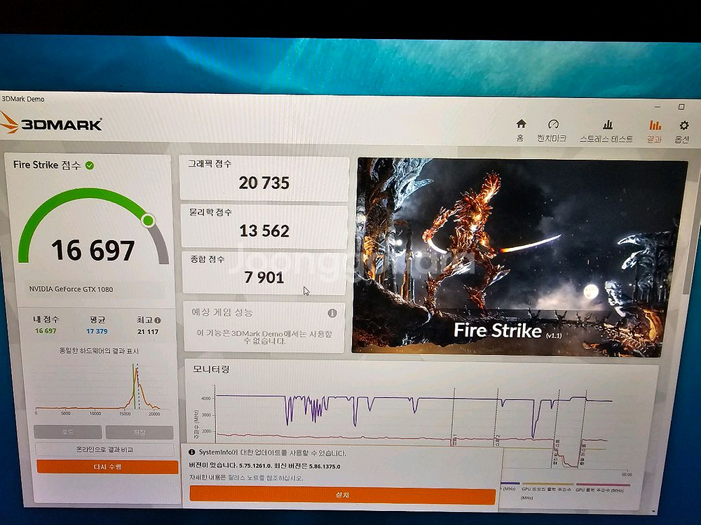Click info icon in SystemInfo update notice
Screen dimensions: 701x525
192,452
